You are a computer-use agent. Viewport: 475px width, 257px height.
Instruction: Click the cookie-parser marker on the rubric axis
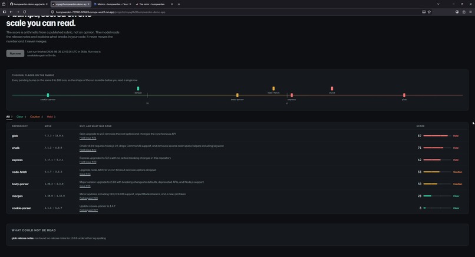point(48,95)
